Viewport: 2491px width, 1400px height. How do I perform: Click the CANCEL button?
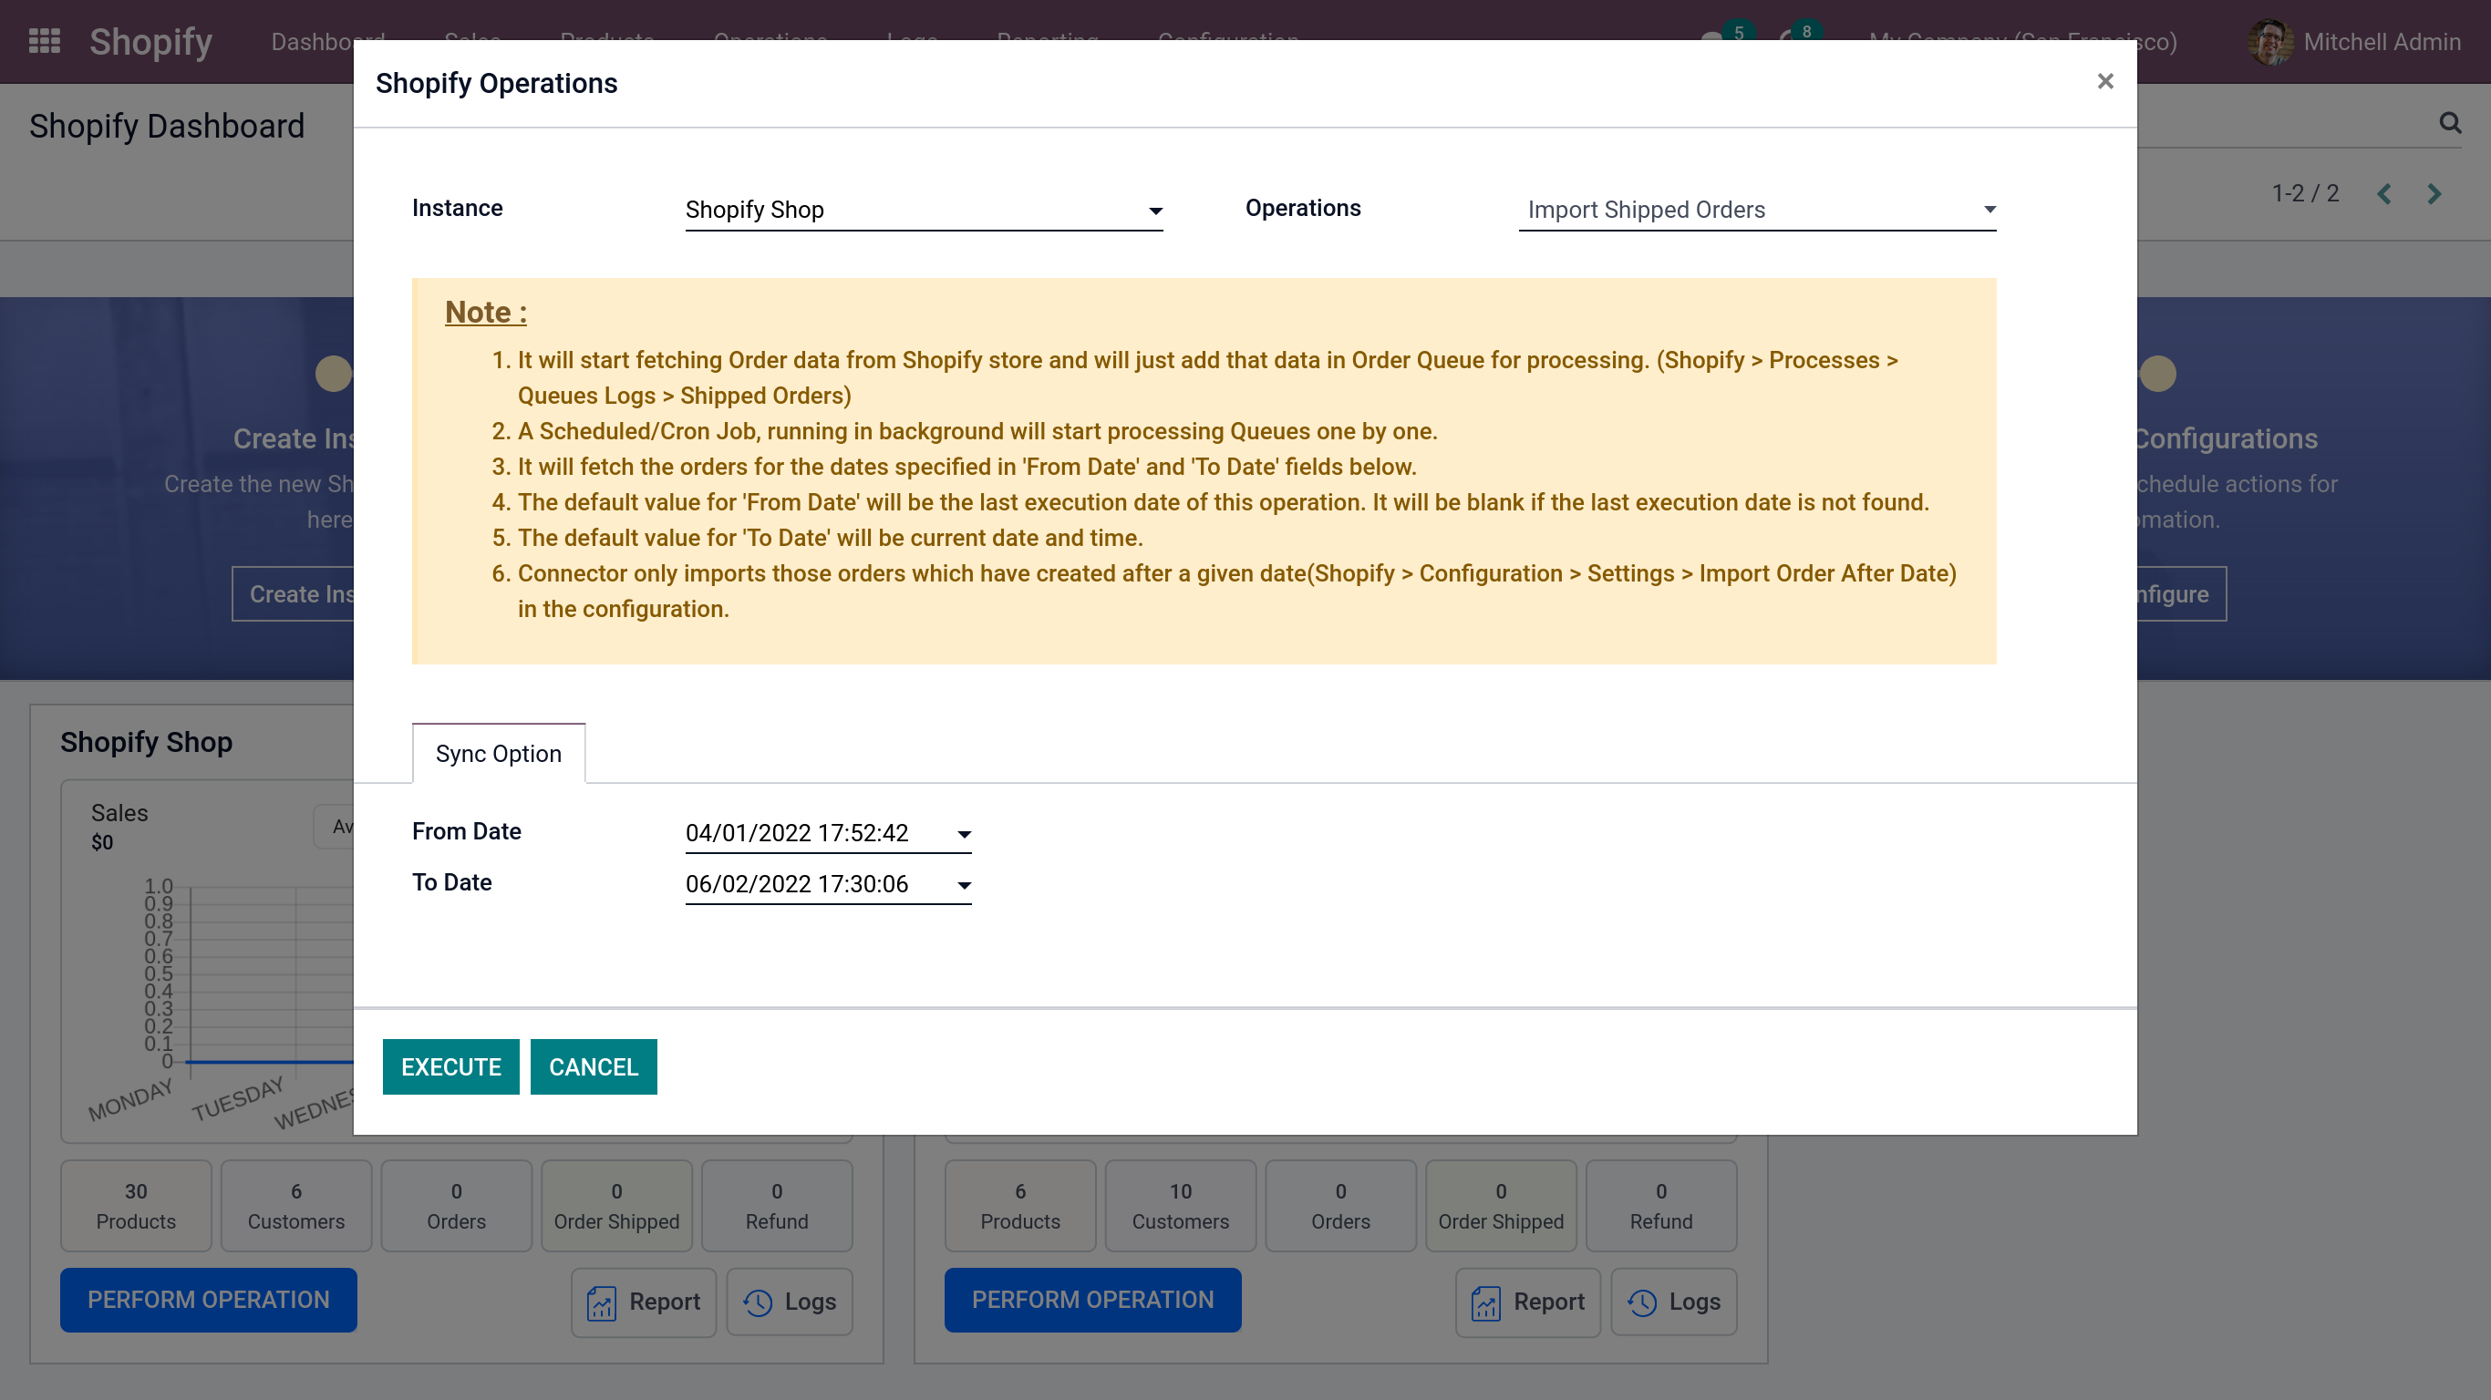click(594, 1066)
